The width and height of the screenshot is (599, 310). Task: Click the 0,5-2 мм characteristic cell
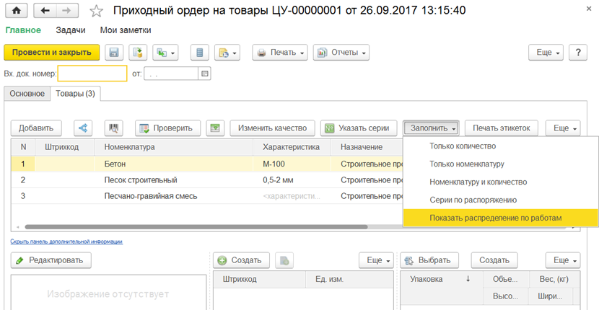[x=292, y=180]
